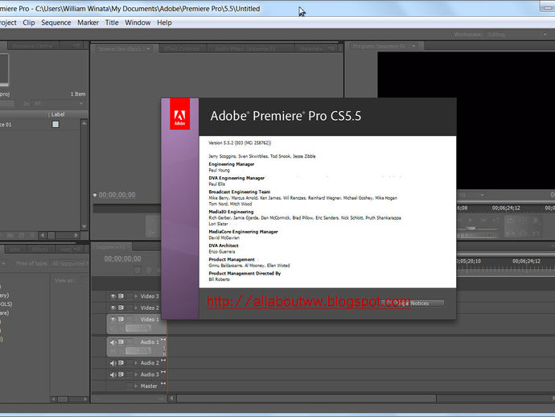The image size is (555, 417).
Task: Expand the Audio 3 track
Action: pyautogui.click(x=136, y=374)
